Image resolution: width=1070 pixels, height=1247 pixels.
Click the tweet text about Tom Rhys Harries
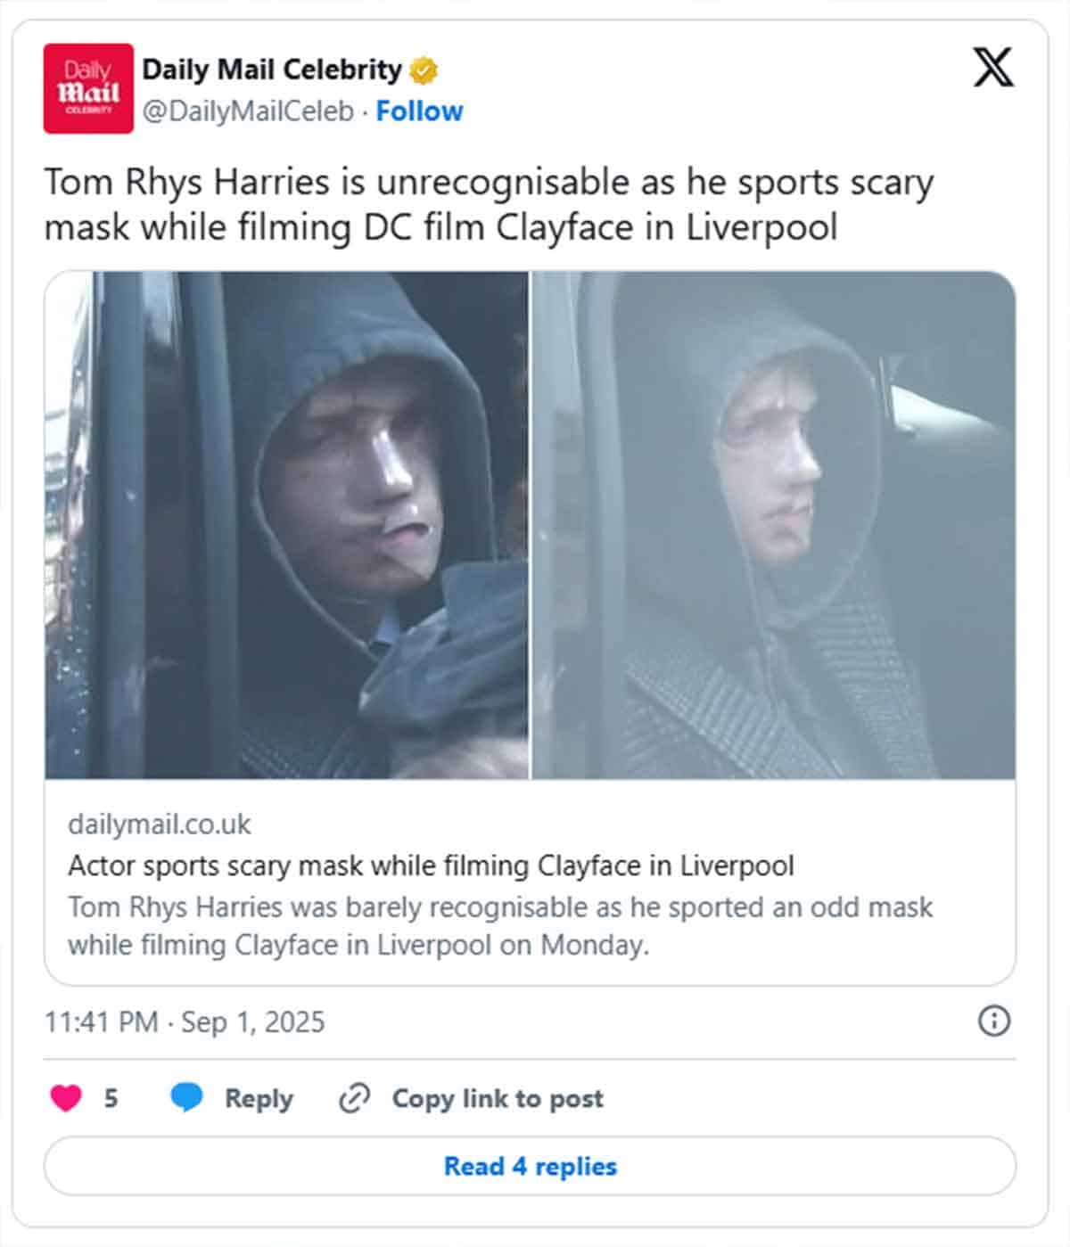click(489, 204)
